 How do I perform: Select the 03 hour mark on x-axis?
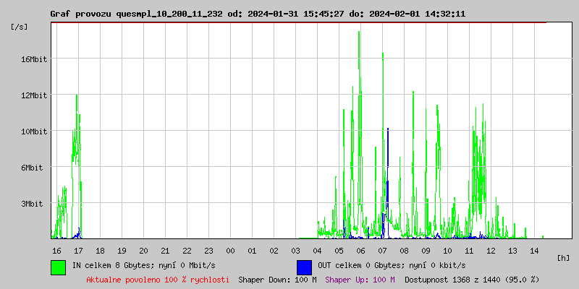[295, 250]
